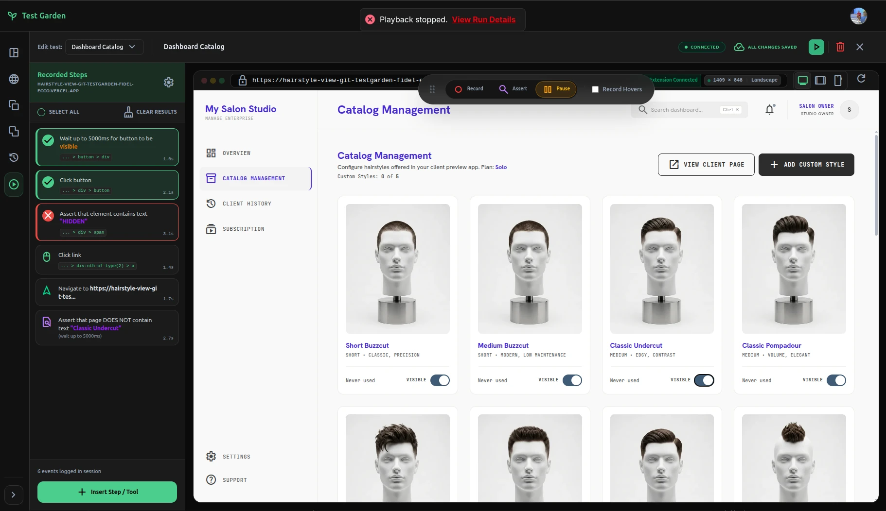This screenshot has height=511, width=886.
Task: Switch to tablet viewport icon
Action: (x=820, y=80)
